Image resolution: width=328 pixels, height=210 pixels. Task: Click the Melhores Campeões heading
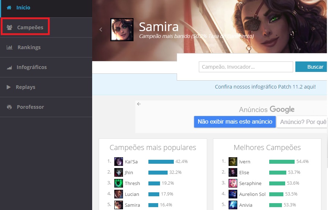[x=267, y=147]
